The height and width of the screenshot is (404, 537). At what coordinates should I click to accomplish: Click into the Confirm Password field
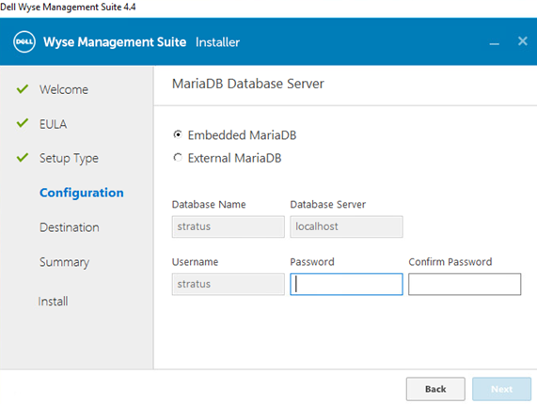[x=465, y=284]
